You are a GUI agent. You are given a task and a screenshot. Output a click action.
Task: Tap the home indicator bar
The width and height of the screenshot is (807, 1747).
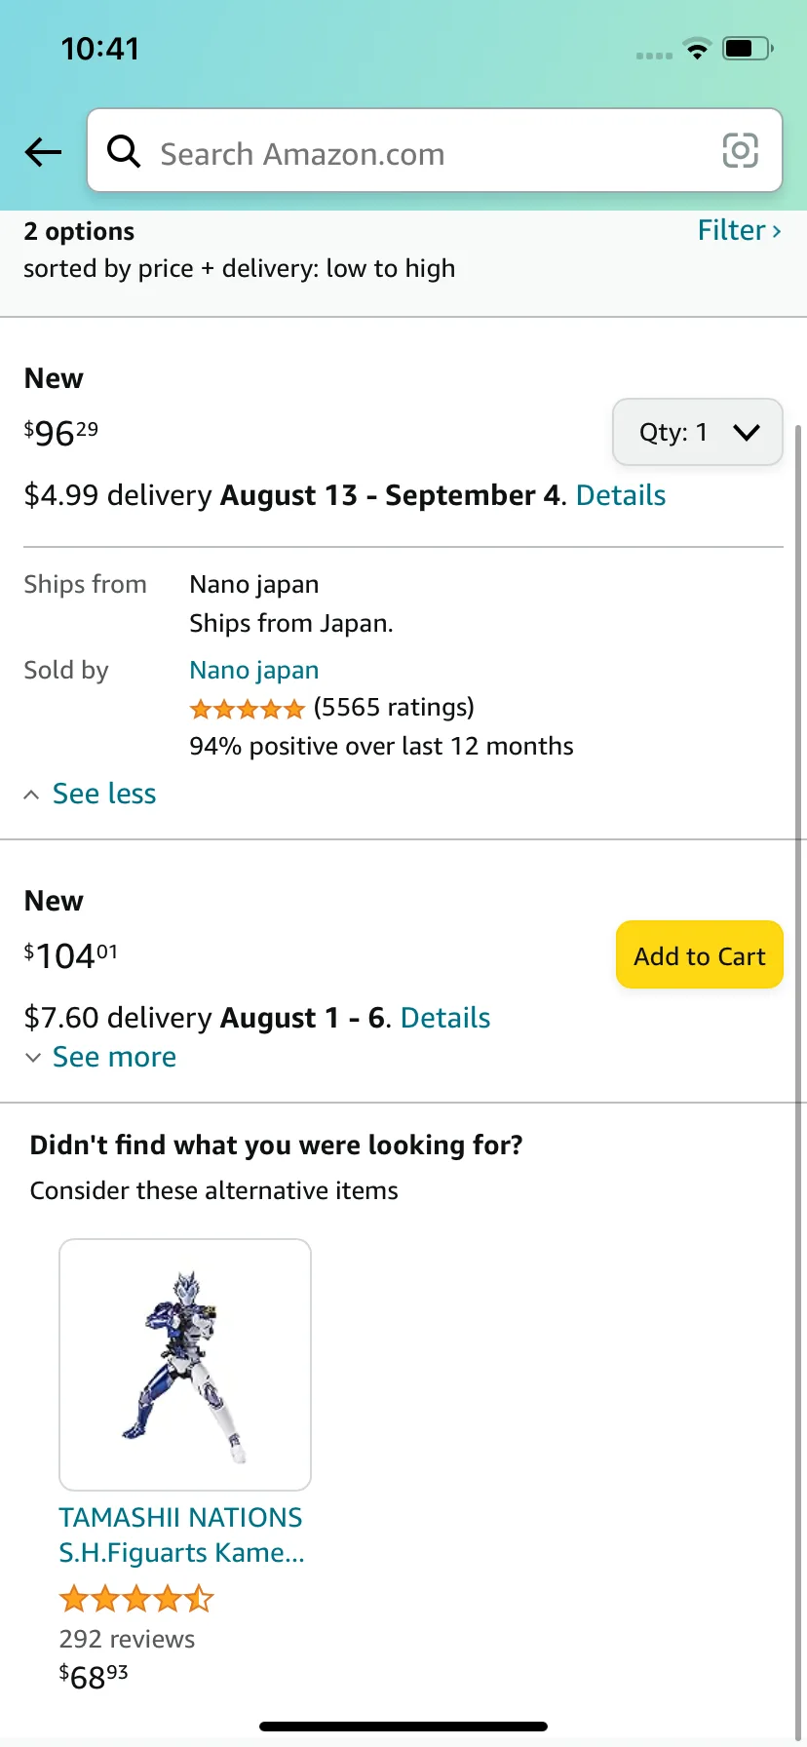[x=403, y=1727]
